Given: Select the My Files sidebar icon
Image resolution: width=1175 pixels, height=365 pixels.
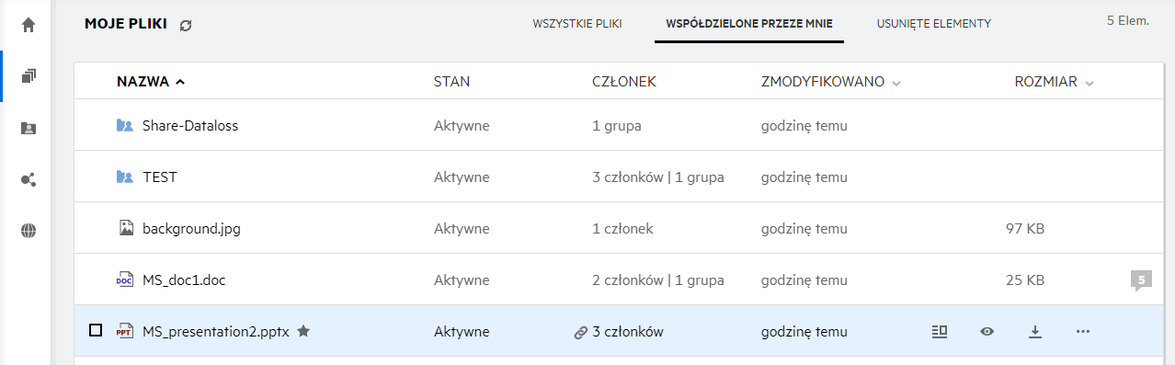Looking at the screenshot, I should click(x=28, y=75).
